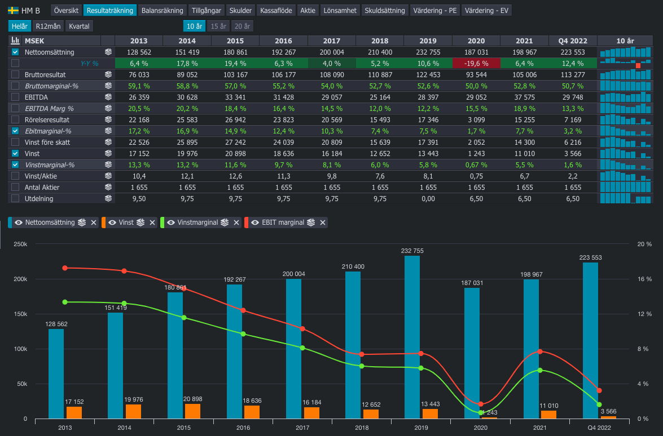Switch to the 20 år time range
663x436 pixels.
point(242,26)
